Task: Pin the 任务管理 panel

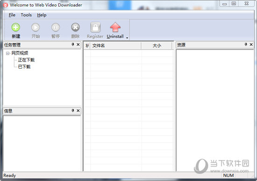Action: pos(73,44)
